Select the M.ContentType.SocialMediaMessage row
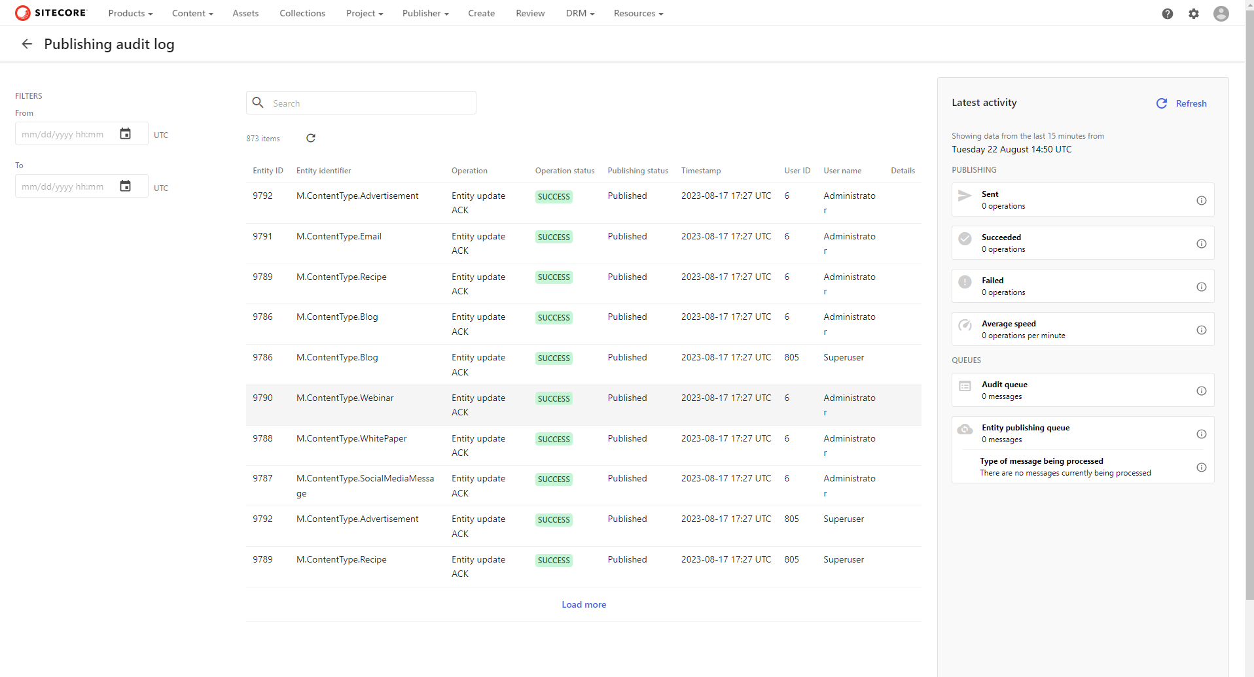 pyautogui.click(x=584, y=485)
